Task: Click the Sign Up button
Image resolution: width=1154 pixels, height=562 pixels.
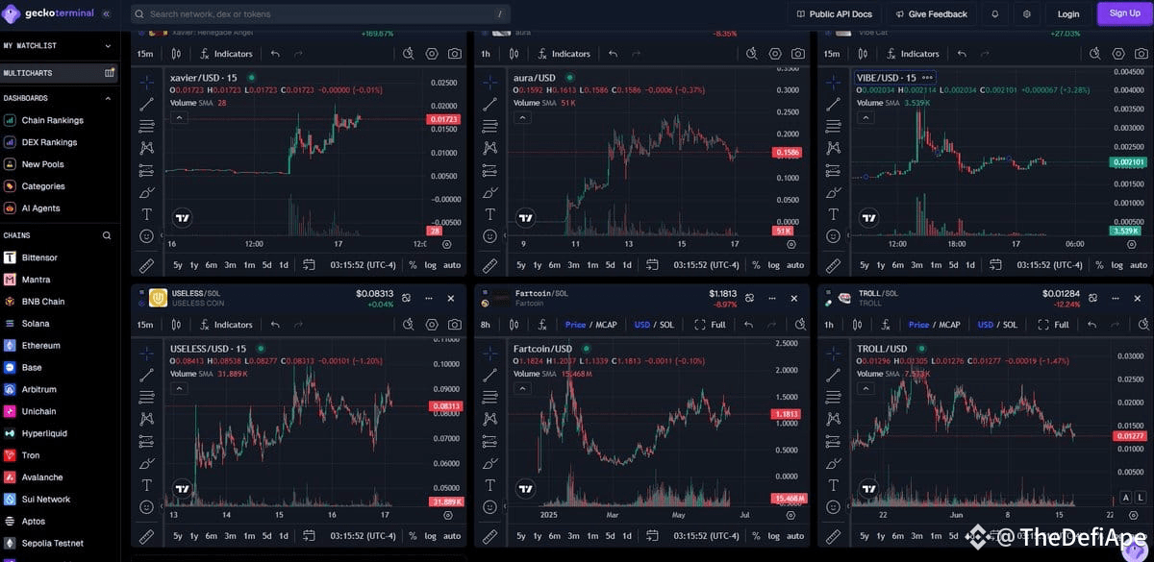Action: click(x=1124, y=13)
